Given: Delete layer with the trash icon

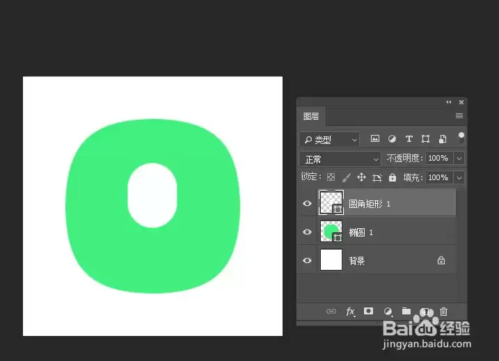Looking at the screenshot, I should tap(443, 312).
